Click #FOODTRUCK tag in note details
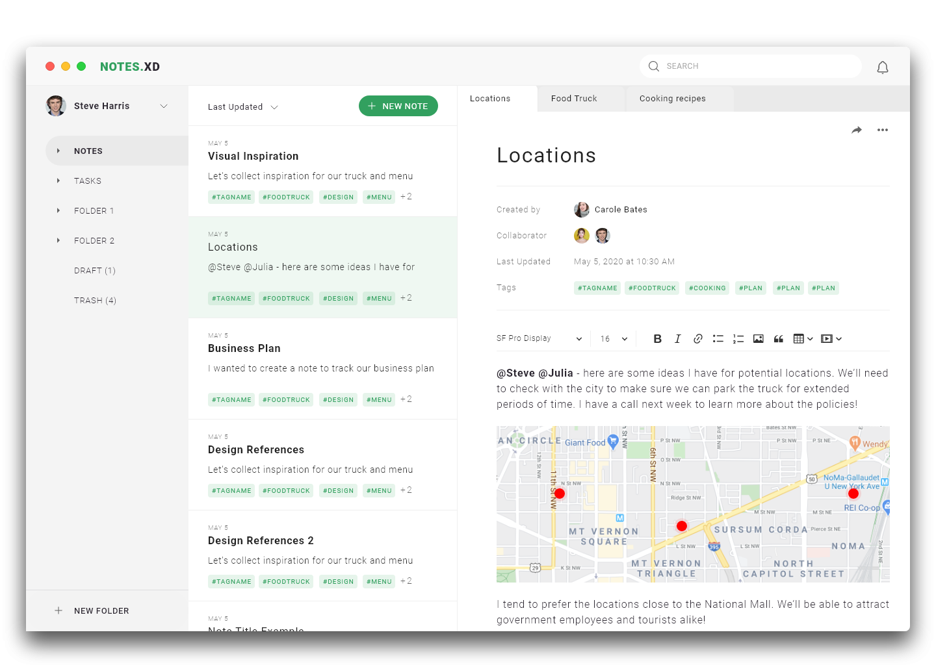The width and height of the screenshot is (936, 665). 652,288
